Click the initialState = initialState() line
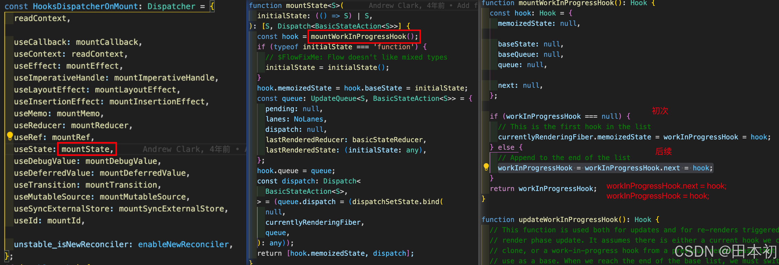Viewport: 779px width, 265px height. [327, 67]
